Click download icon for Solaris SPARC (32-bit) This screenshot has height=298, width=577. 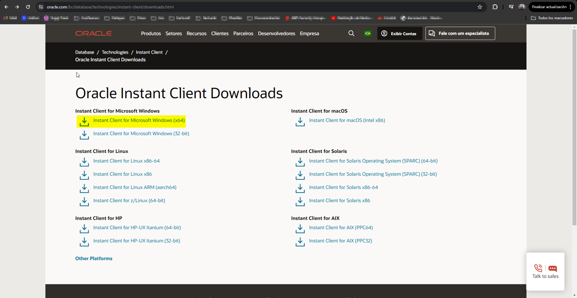tap(300, 175)
